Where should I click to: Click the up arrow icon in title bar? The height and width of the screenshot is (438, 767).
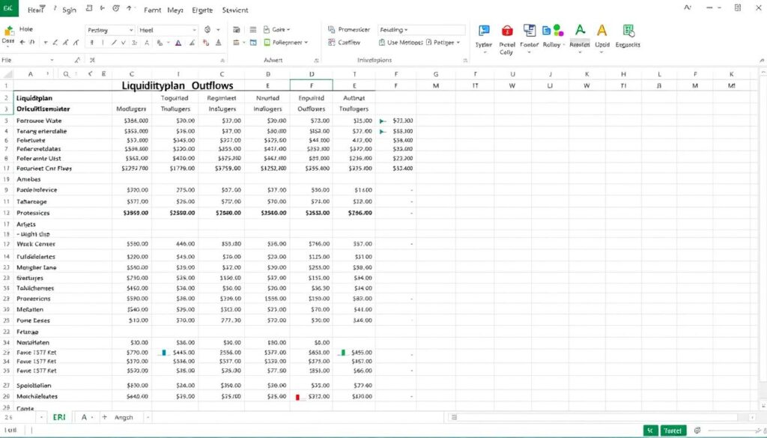point(129,8)
